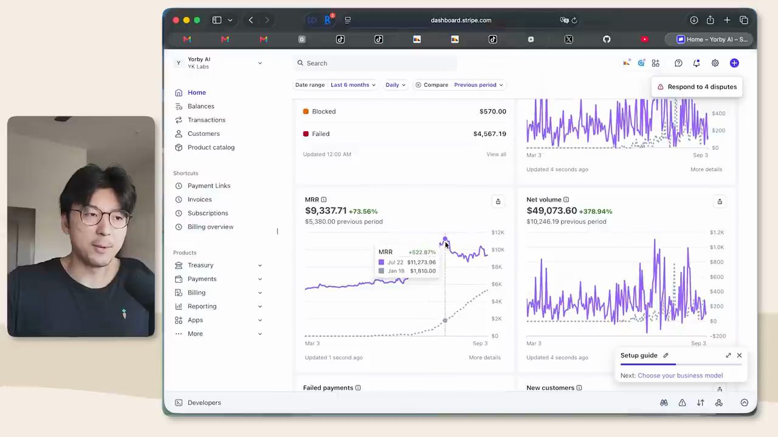Open the Last 6 months date range dropdown

(x=353, y=85)
